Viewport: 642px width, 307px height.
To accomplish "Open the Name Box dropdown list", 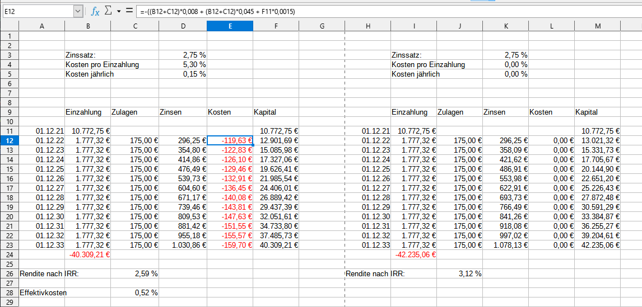I will point(77,11).
